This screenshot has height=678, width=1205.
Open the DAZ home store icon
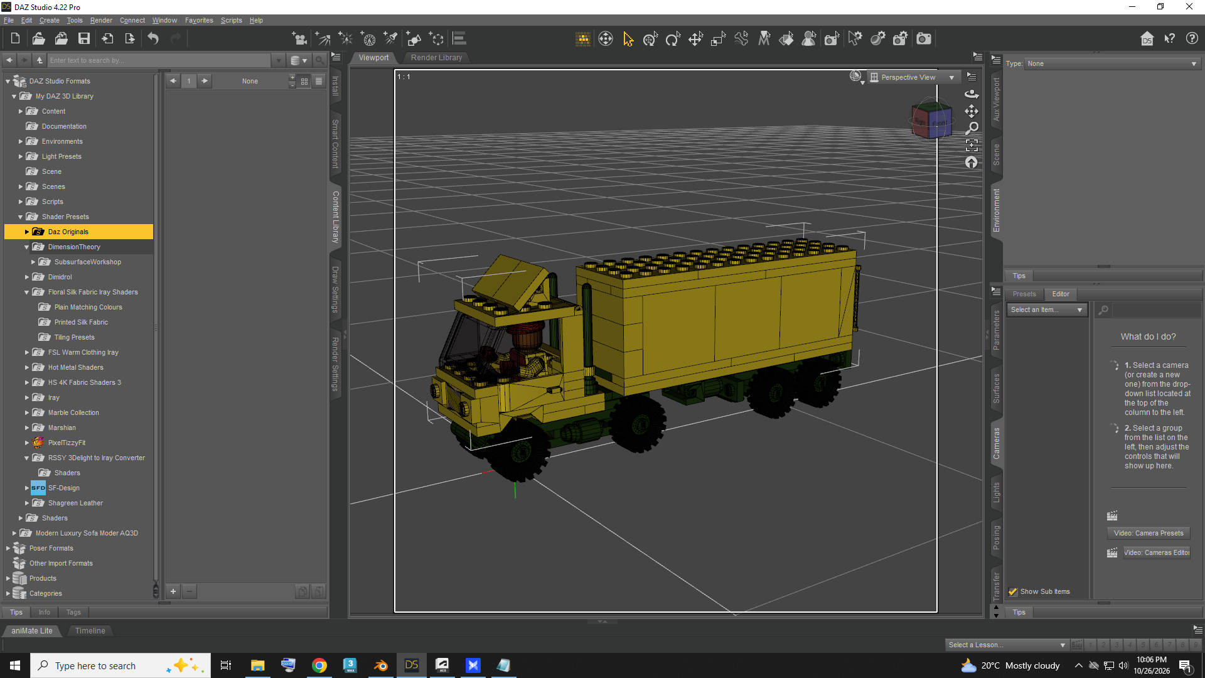click(x=1147, y=39)
